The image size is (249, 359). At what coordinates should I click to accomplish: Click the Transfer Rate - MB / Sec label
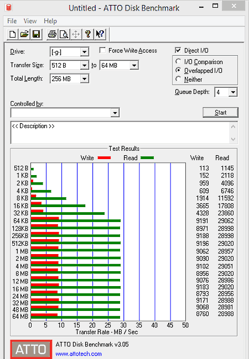pyautogui.click(x=107, y=332)
